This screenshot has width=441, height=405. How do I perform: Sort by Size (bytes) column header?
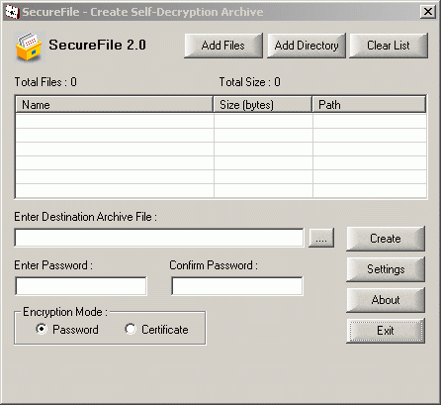click(x=263, y=105)
